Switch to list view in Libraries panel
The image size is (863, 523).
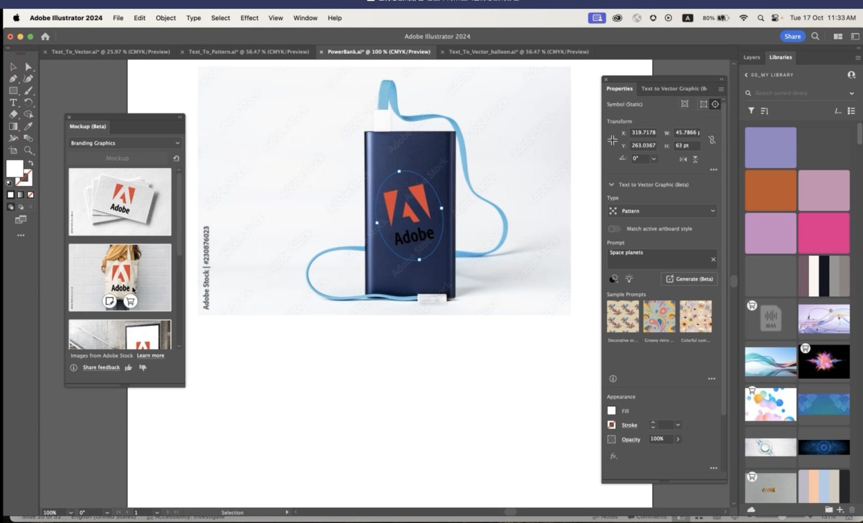click(851, 111)
